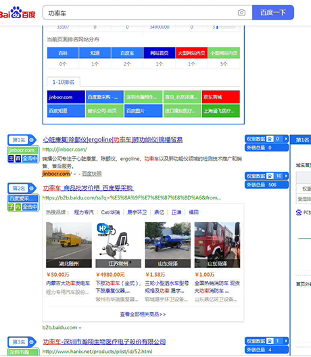Viewport: 311px width, 357px height.
Task: Click the 百科 category header
Action: coord(63,53)
